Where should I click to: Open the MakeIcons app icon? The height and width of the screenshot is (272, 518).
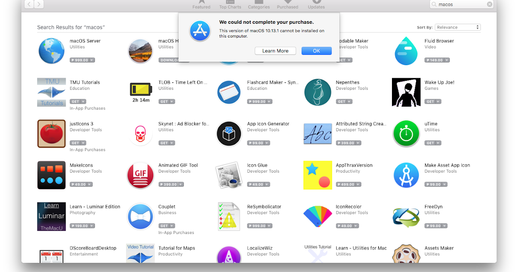click(x=51, y=175)
